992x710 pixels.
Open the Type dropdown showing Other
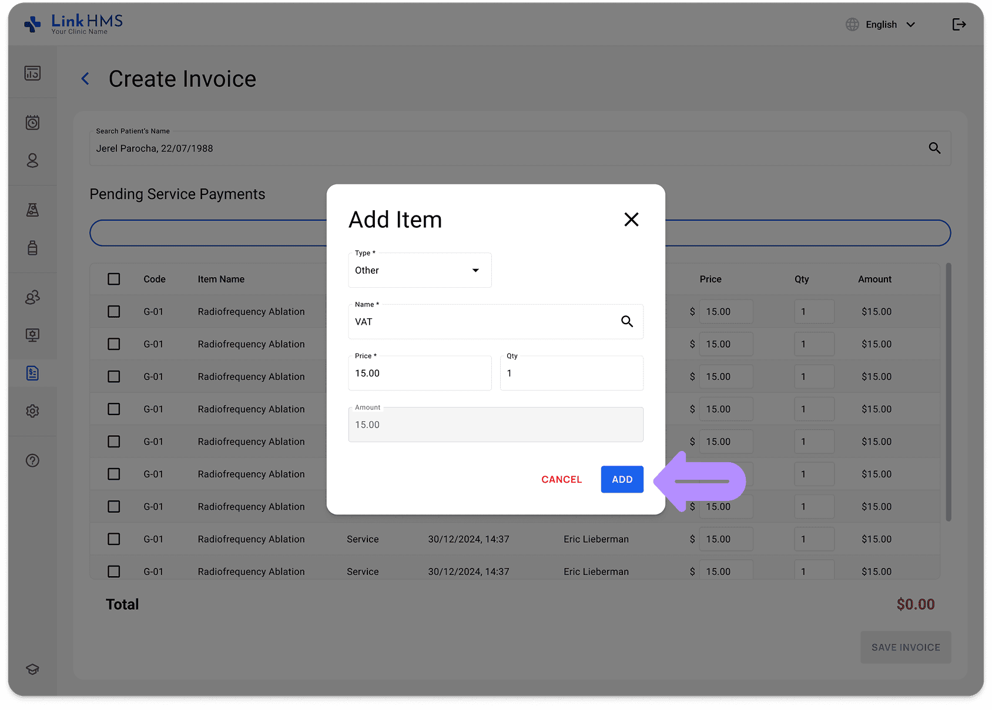coord(420,270)
